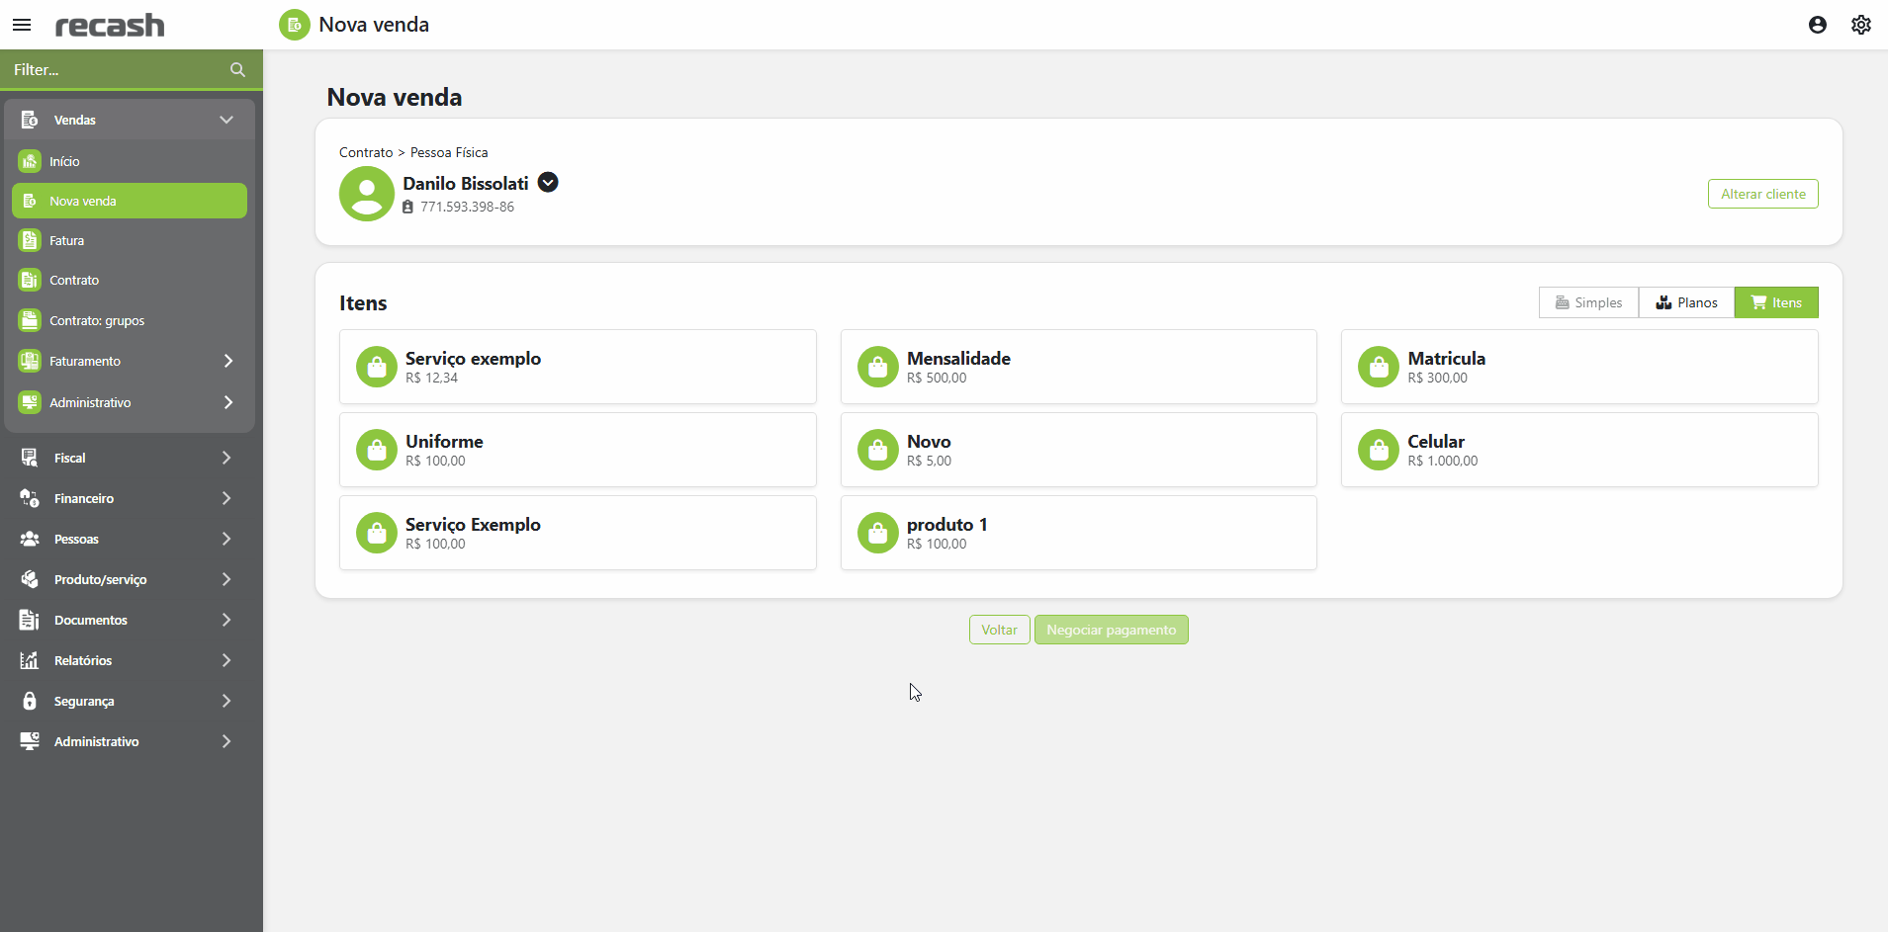Click the Mensalidade item bag icon
This screenshot has height=932, width=1888.
tap(877, 368)
